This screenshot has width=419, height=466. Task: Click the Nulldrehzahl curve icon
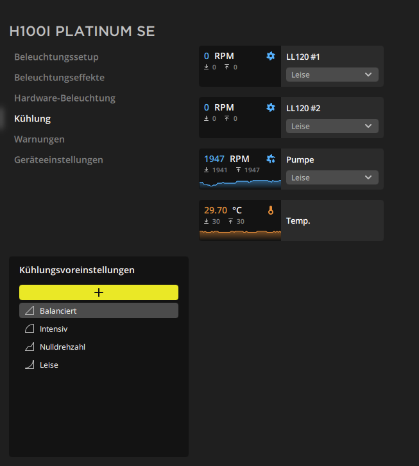[30, 347]
